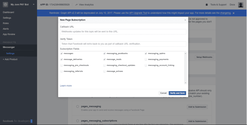Image resolution: width=247 pixels, height=125 pixels.
Task: Click Verify and Save button
Action: 177,93
